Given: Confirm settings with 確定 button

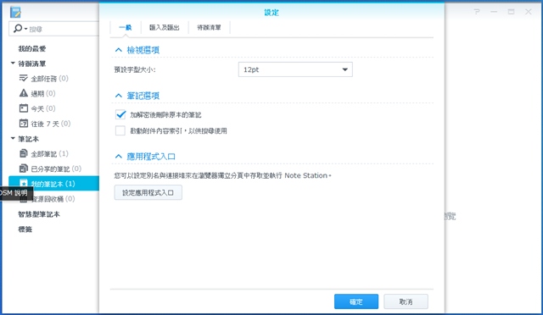Looking at the screenshot, I should (x=356, y=301).
